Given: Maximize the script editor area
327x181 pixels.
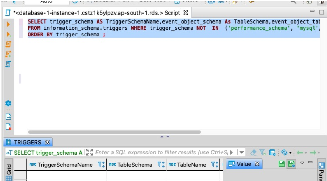Looking at the screenshot, I should (x=321, y=12).
